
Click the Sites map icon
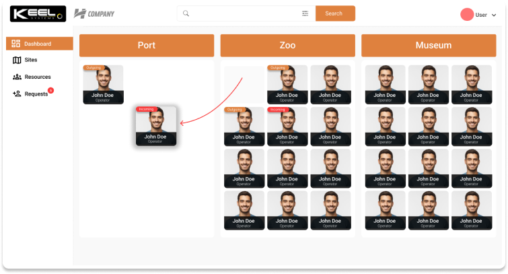16,60
